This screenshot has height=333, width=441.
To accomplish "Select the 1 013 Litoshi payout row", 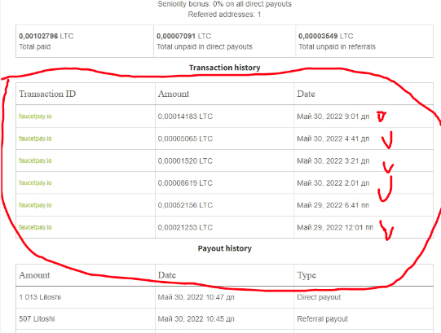I will [x=224, y=297].
